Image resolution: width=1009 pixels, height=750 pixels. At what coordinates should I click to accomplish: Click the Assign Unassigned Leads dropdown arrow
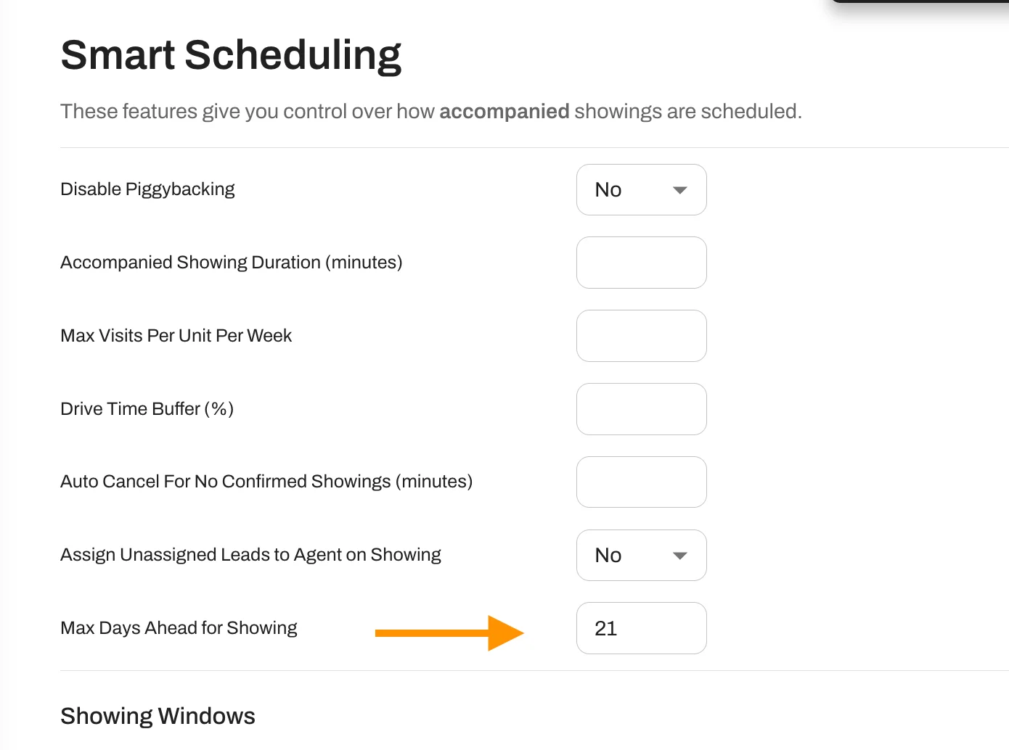[x=679, y=556]
